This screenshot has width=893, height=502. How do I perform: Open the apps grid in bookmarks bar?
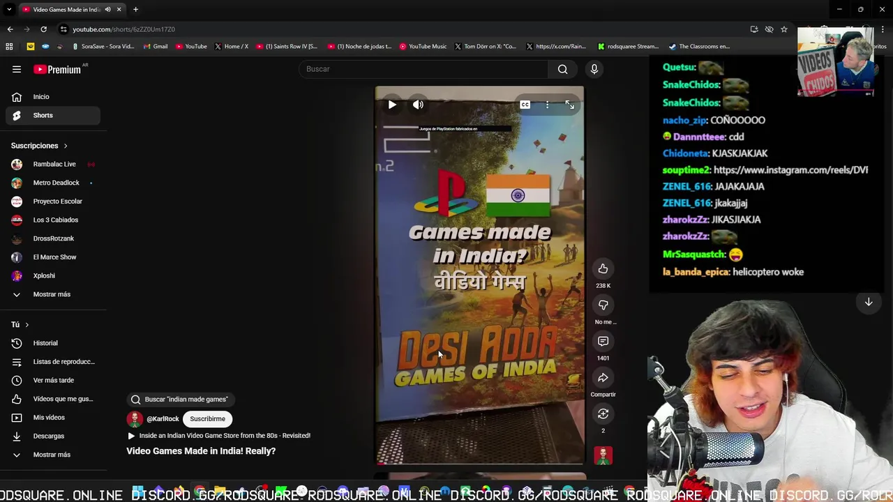point(9,47)
